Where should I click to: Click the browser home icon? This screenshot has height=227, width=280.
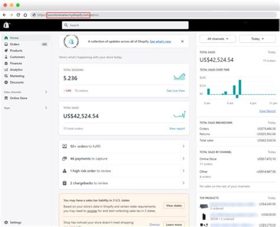click(x=25, y=15)
